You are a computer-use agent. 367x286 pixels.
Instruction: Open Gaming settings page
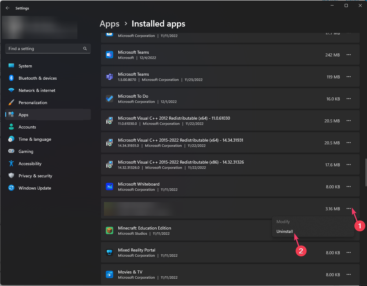(48, 151)
